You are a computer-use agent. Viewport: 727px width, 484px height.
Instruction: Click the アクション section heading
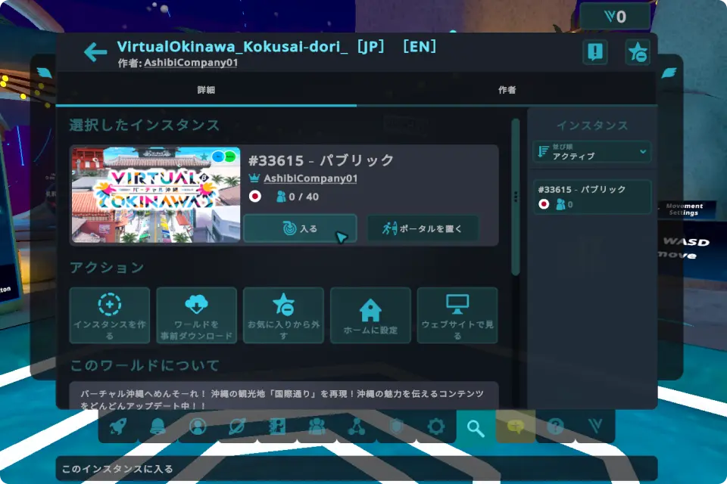click(x=107, y=267)
